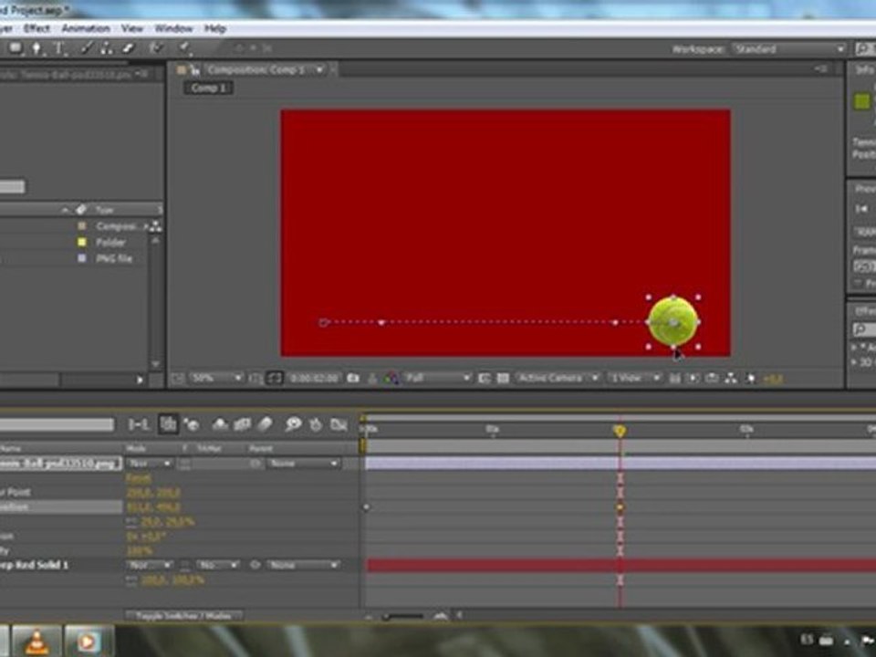Open the Help menu

click(215, 28)
